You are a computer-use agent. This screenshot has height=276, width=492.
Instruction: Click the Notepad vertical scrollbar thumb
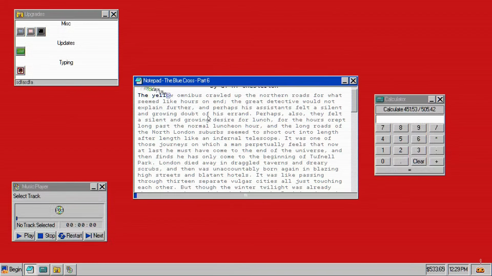pos(354,100)
